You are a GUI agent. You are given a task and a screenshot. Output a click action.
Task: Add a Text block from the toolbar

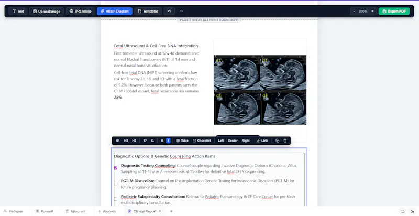pyautogui.click(x=18, y=11)
